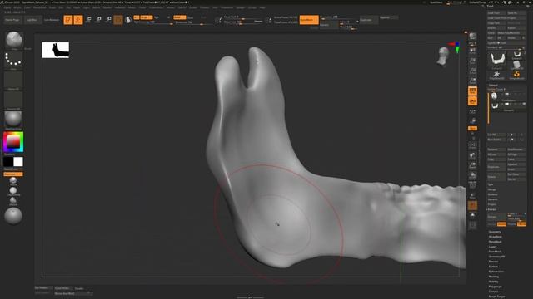Viewport: 533px width, 299px height.
Task: Expand the Deformation section
Action: 496,272
